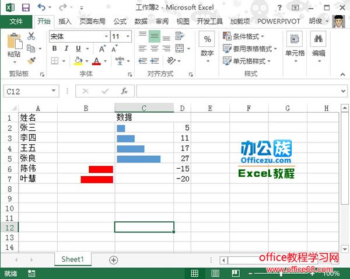The height and width of the screenshot is (279, 350).
Task: Pick the yellow fill color button
Action: coord(78,61)
